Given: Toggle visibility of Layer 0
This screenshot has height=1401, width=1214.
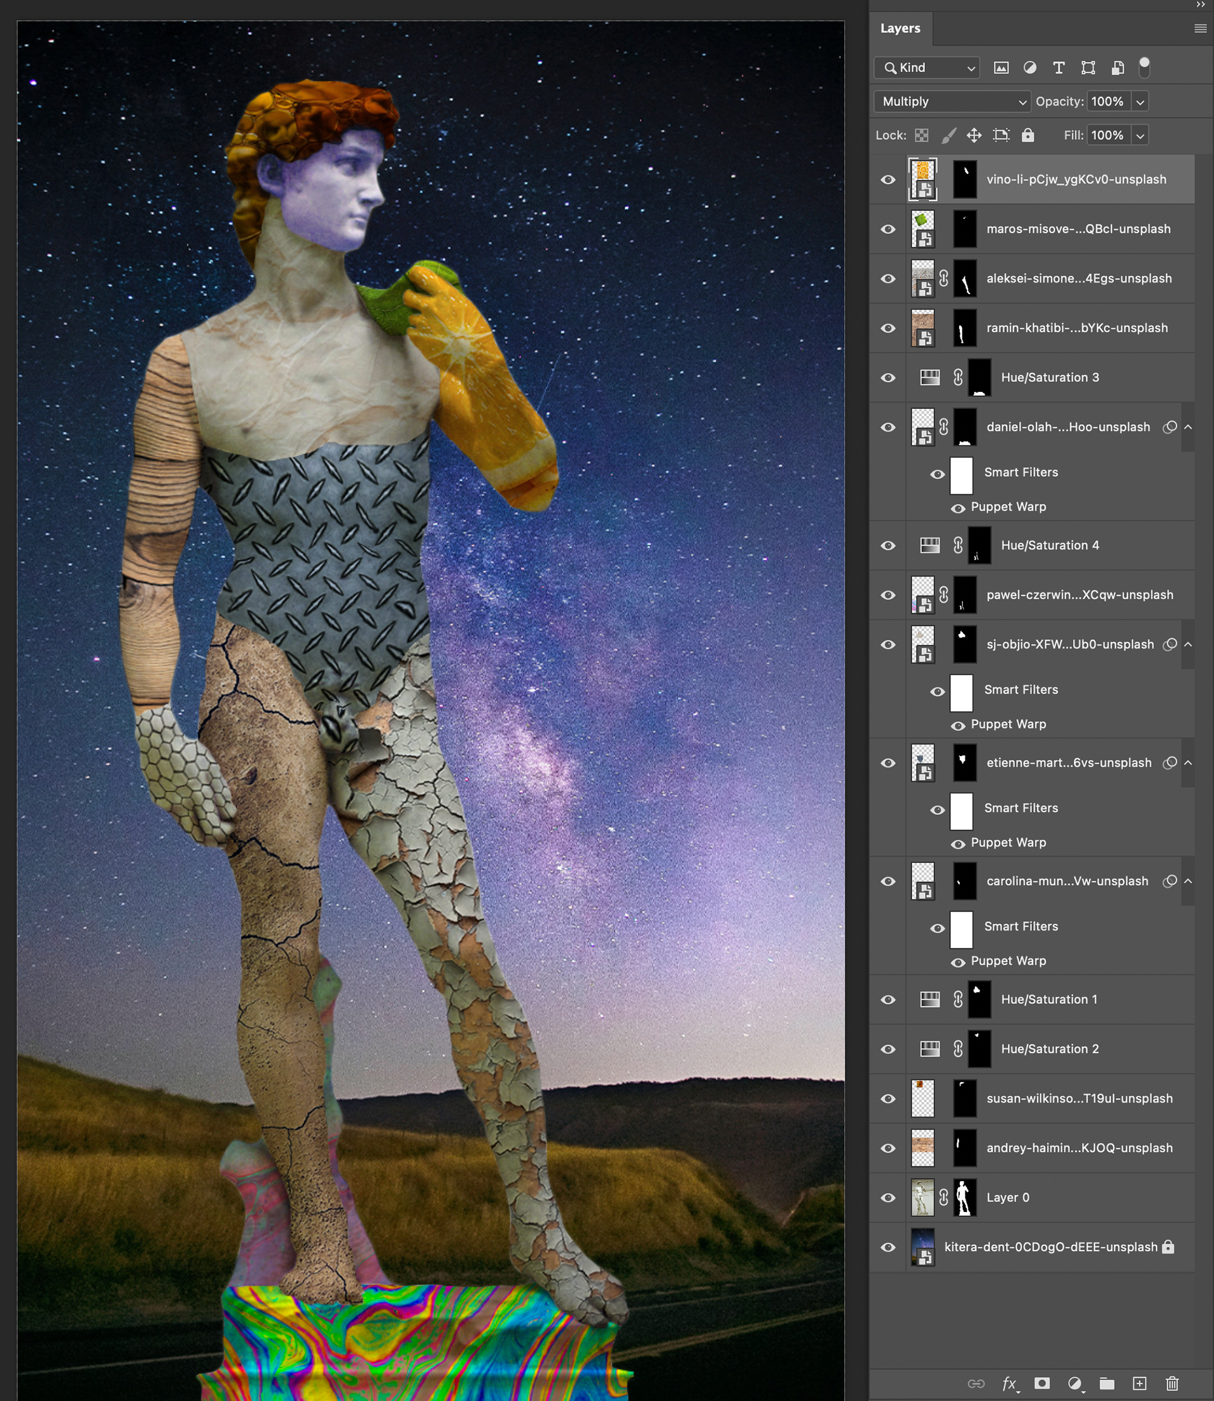Looking at the screenshot, I should [888, 1198].
